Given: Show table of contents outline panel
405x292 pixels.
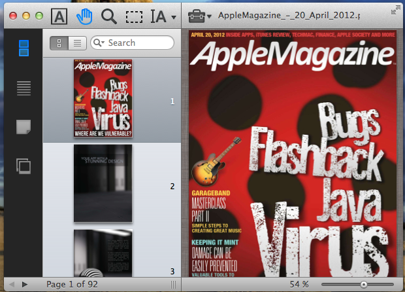Looking at the screenshot, I should (x=24, y=88).
